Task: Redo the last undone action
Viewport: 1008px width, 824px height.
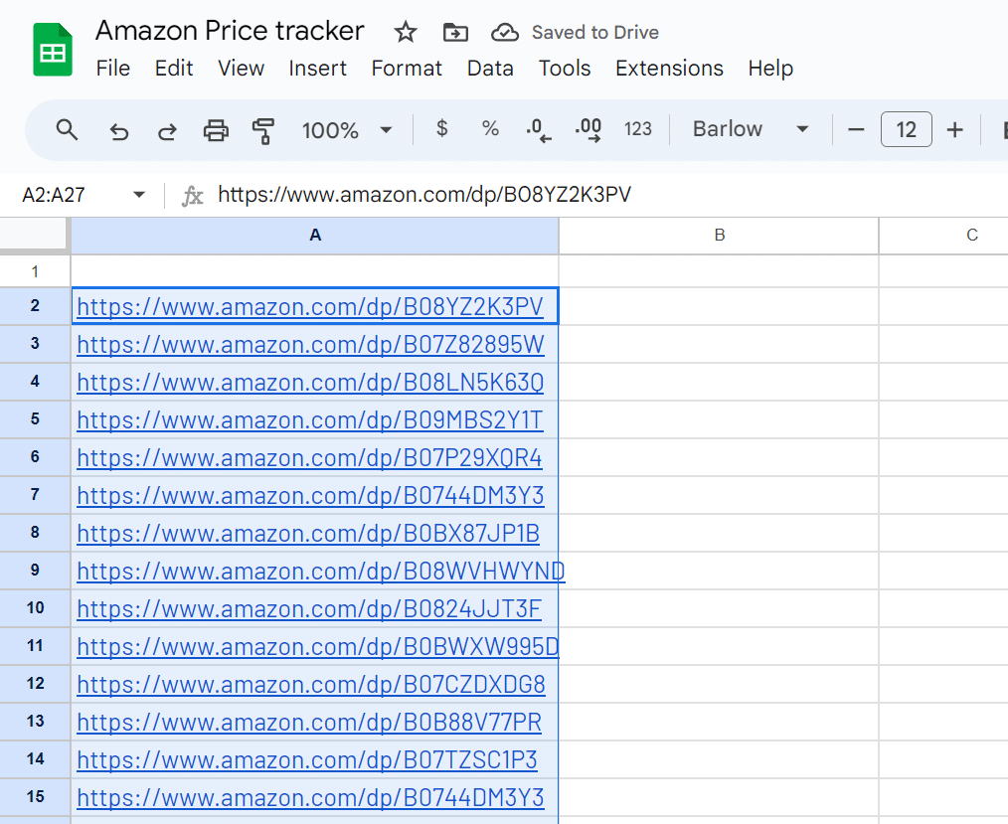Action: pyautogui.click(x=168, y=130)
